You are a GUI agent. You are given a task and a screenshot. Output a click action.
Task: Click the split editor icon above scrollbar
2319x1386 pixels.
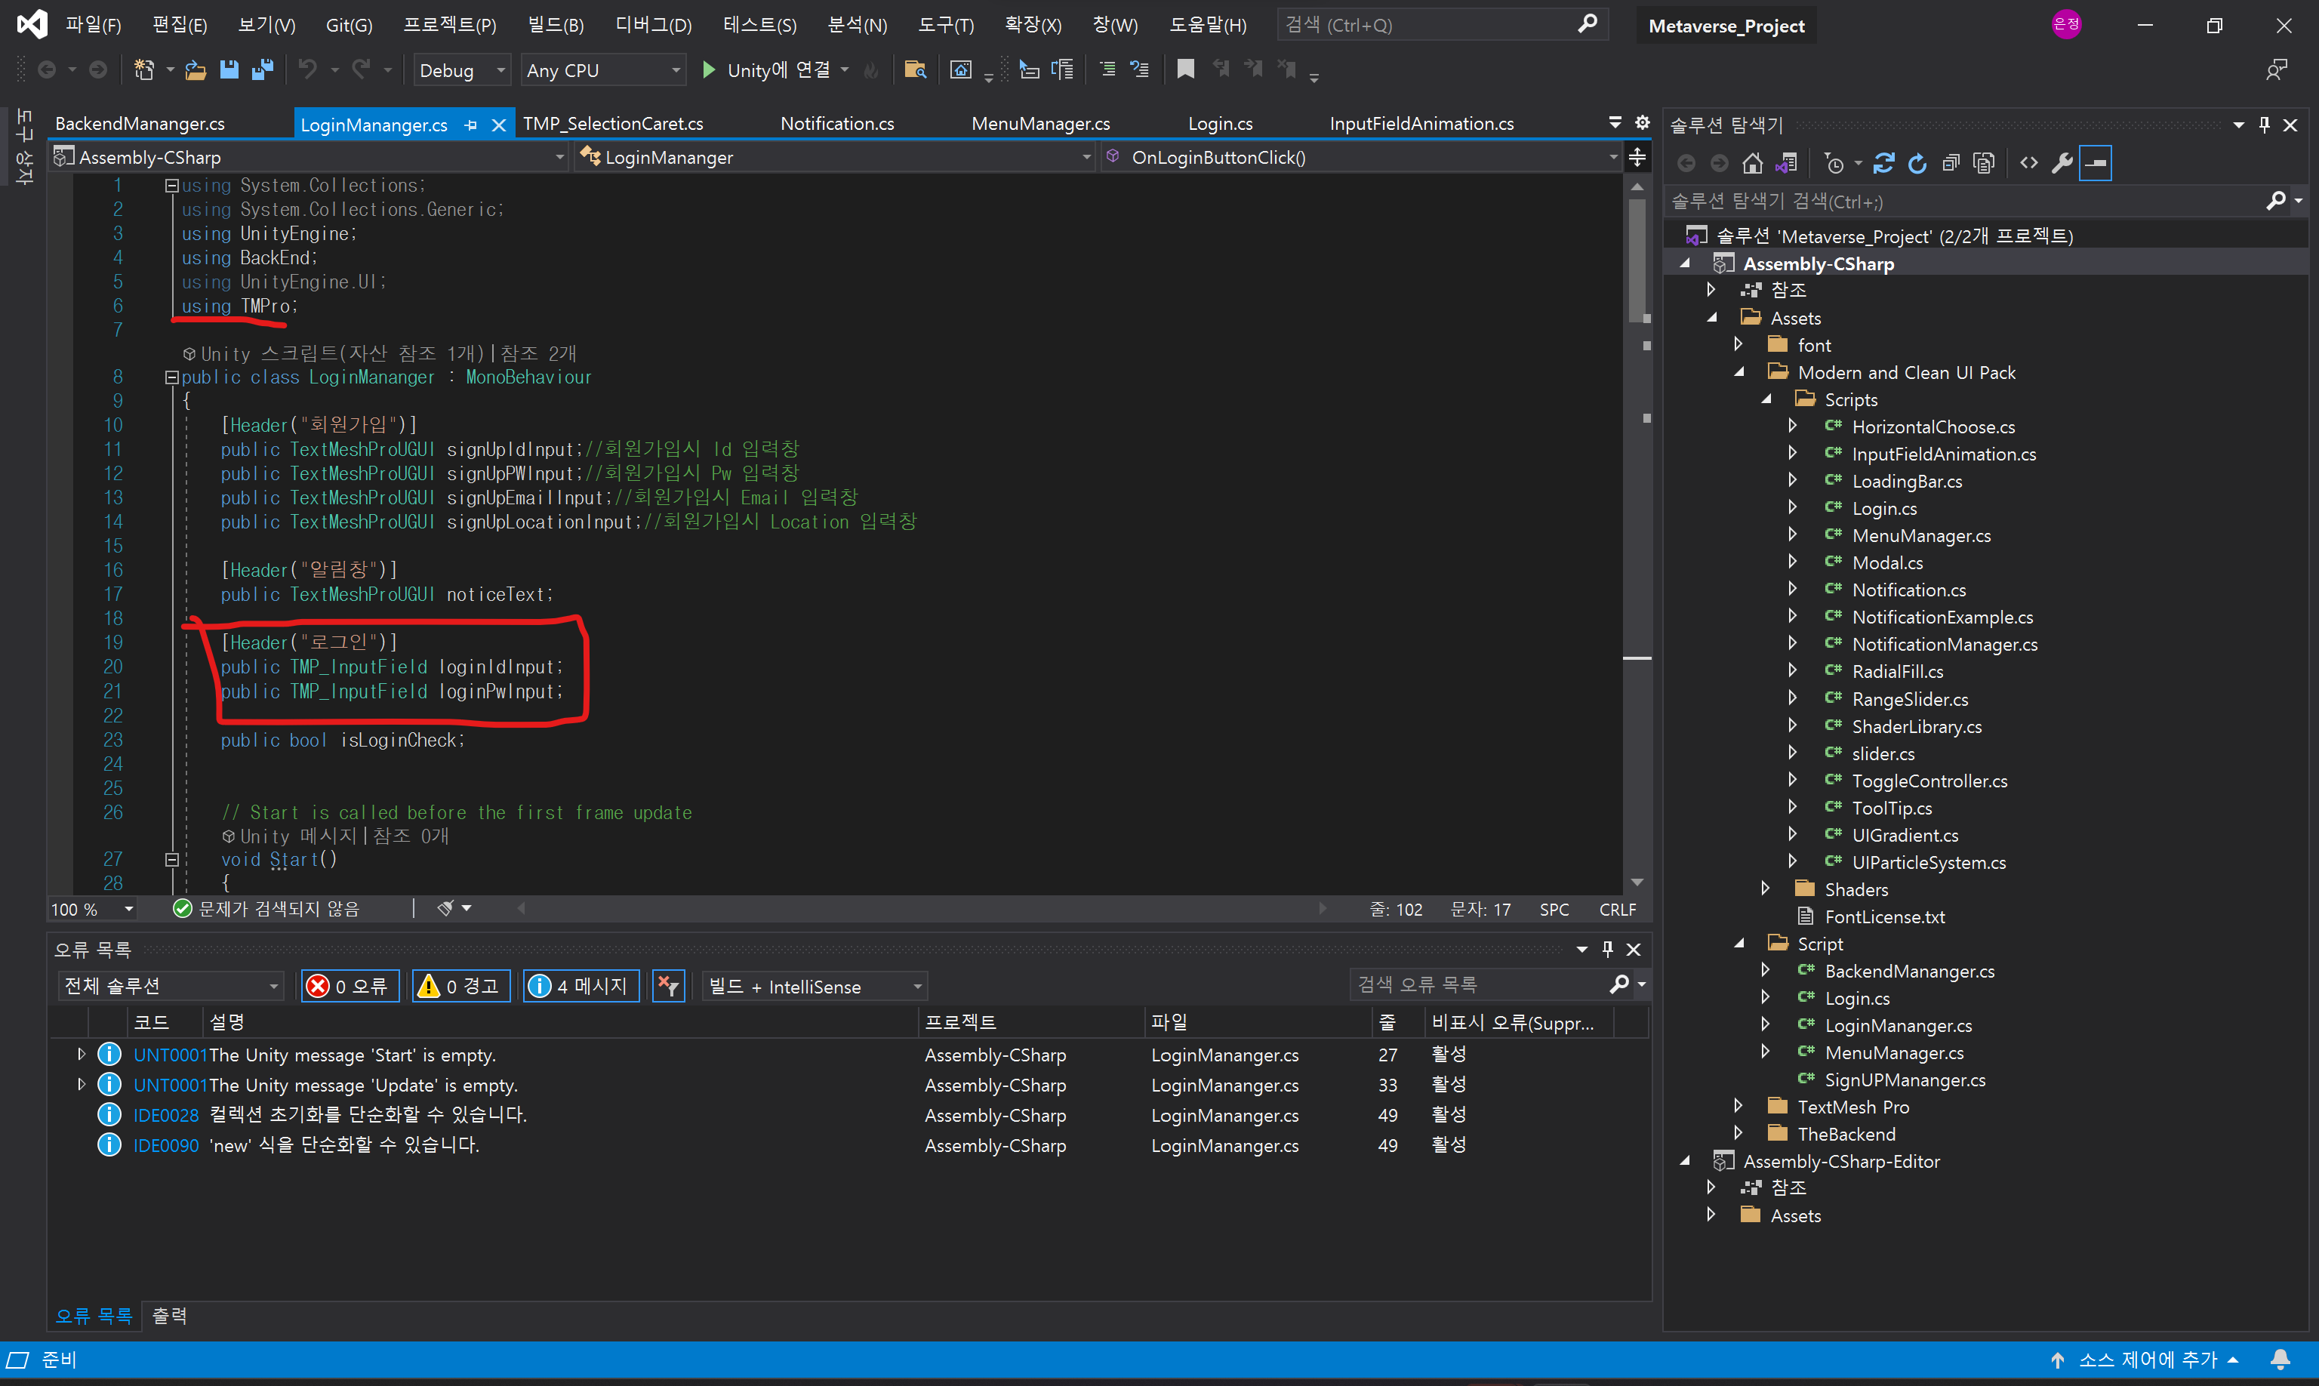coord(1637,157)
